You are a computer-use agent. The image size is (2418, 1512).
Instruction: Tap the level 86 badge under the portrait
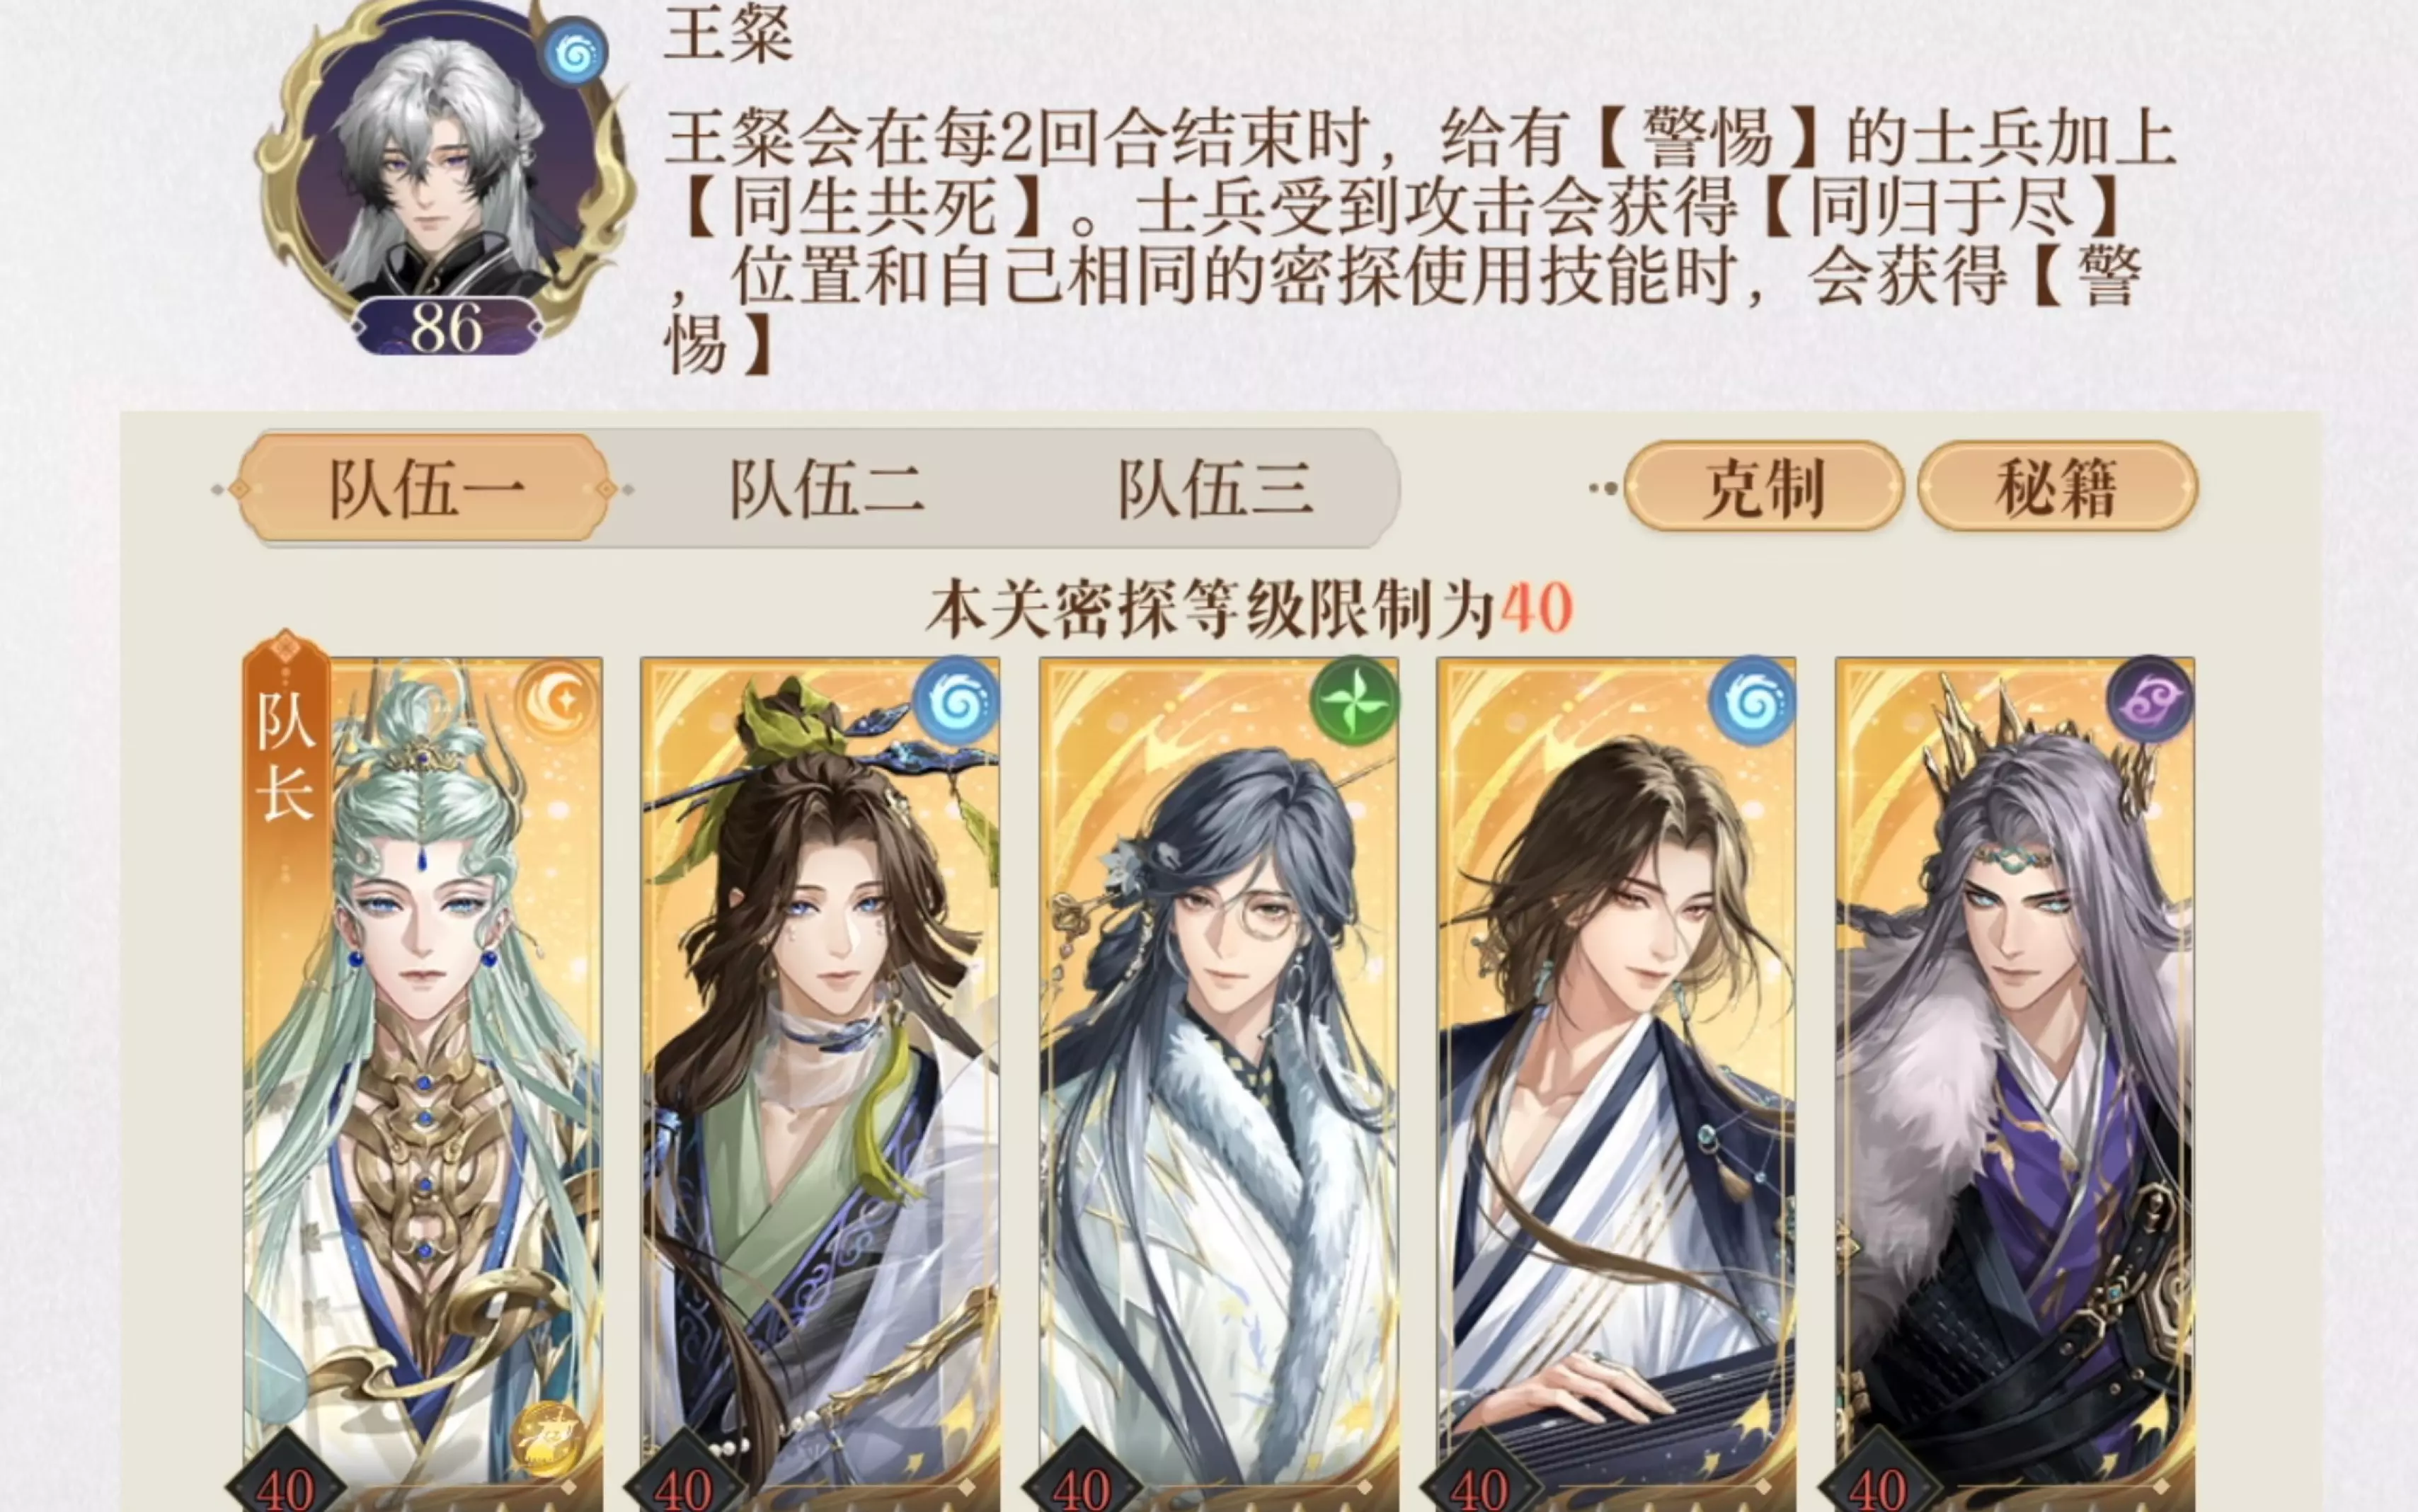447,326
